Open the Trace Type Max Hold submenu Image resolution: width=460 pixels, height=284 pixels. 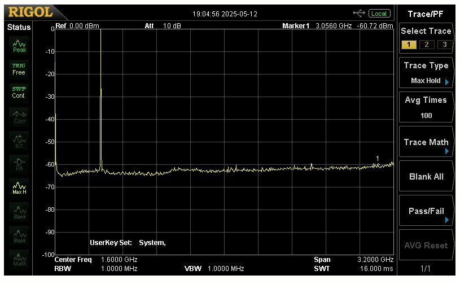pyautogui.click(x=426, y=73)
